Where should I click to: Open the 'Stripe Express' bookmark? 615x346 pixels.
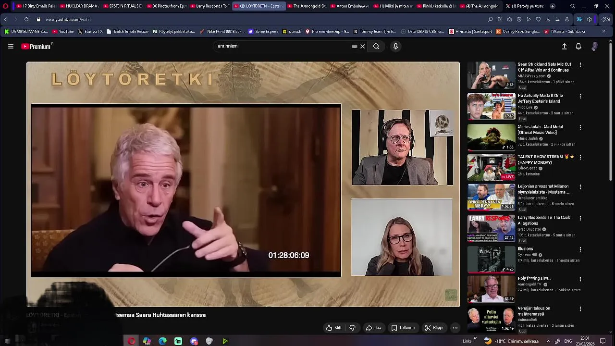coord(263,32)
